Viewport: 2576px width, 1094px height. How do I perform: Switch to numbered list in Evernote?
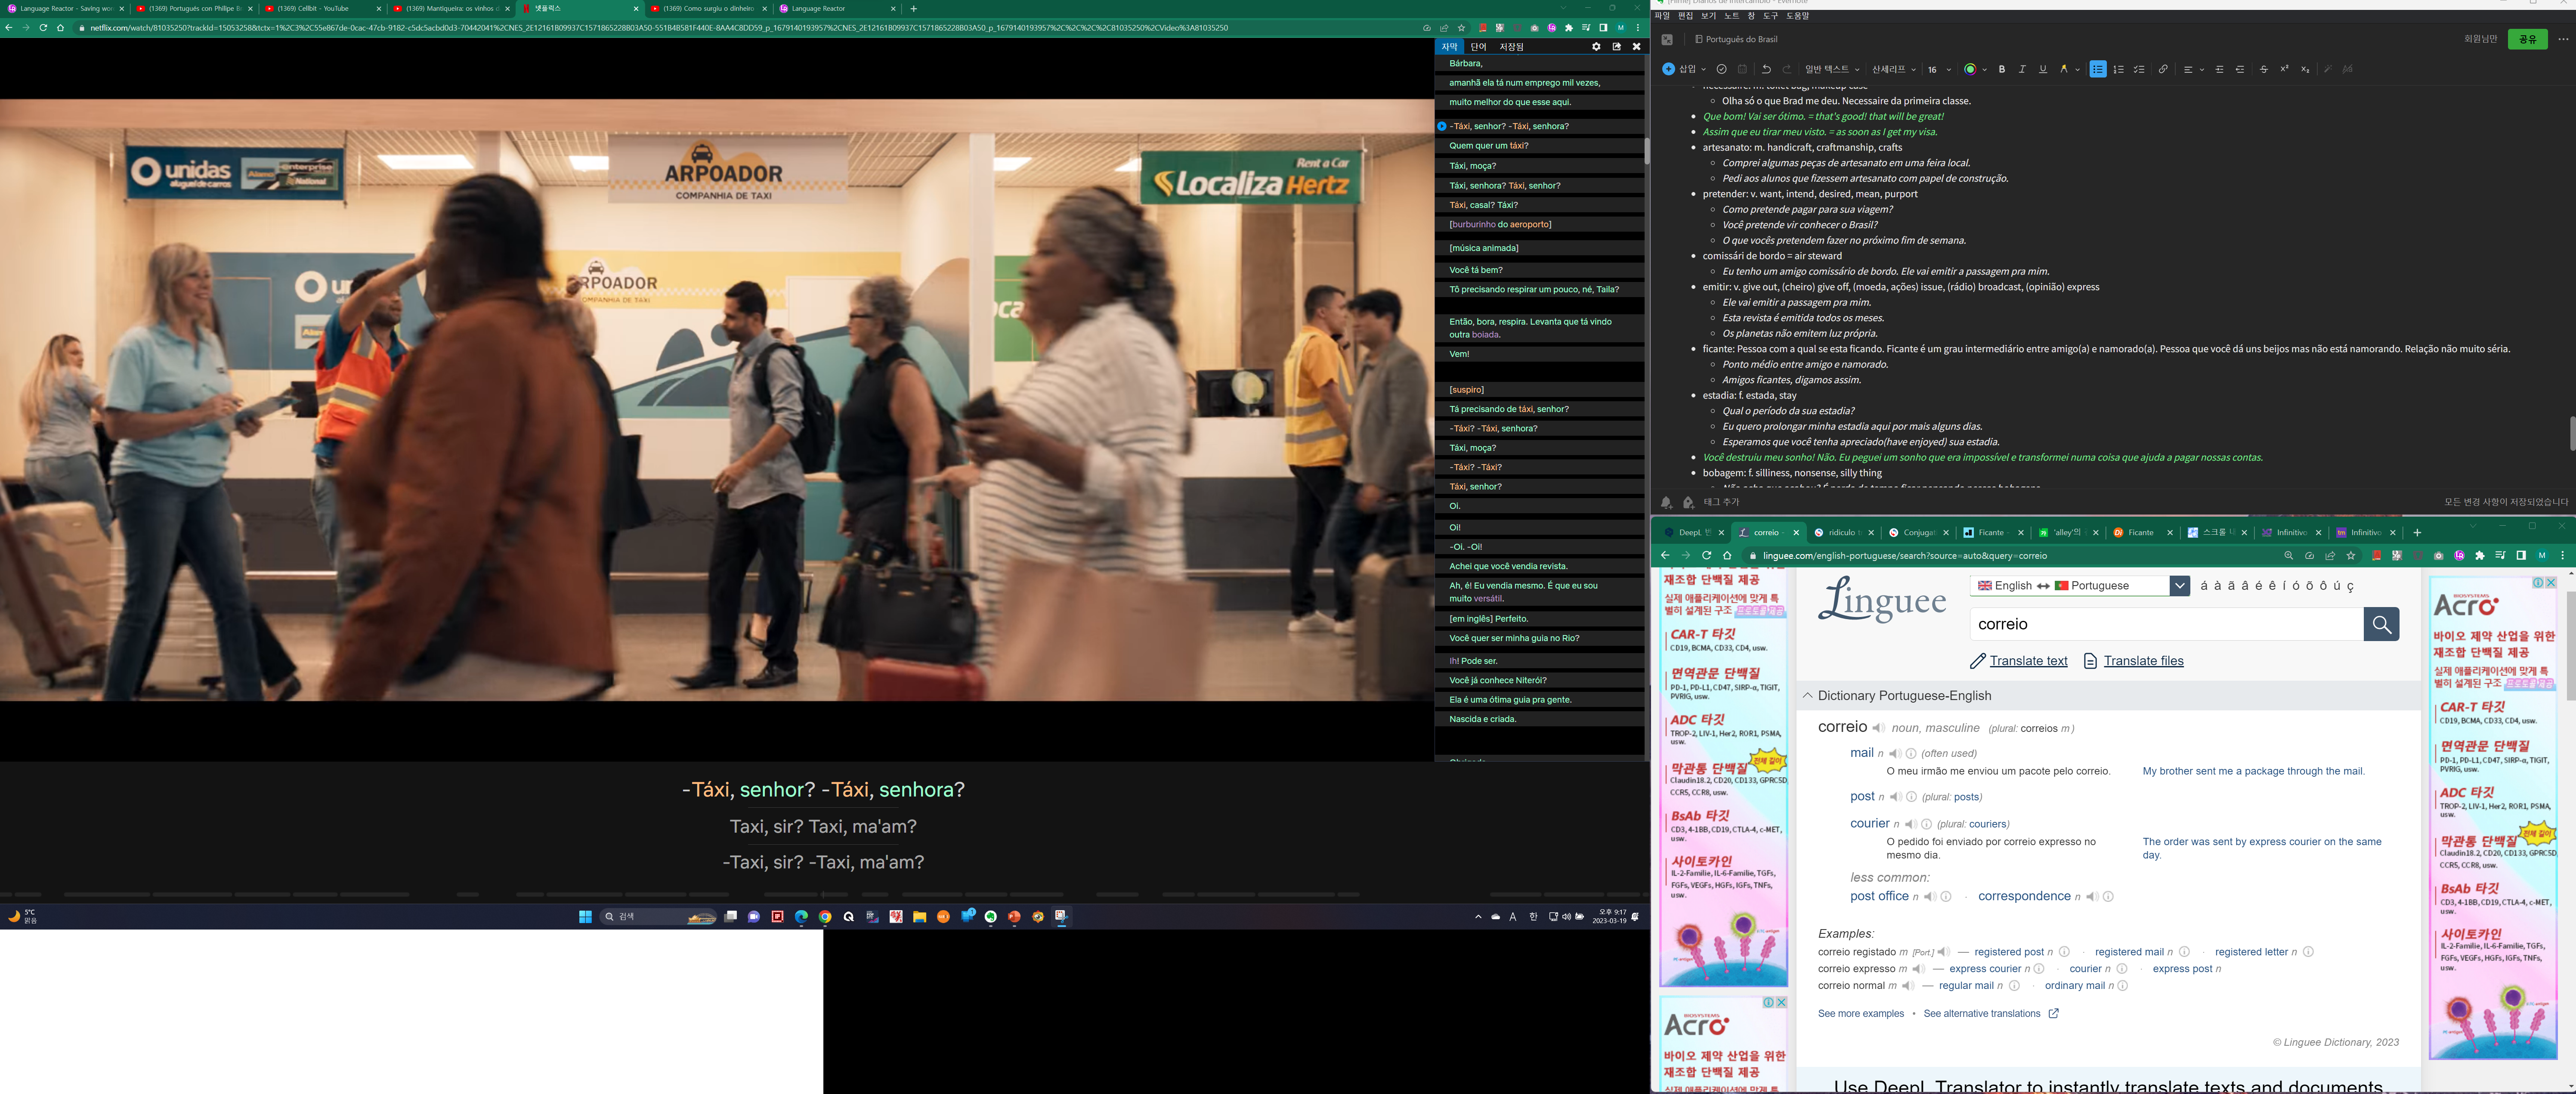(x=2118, y=69)
